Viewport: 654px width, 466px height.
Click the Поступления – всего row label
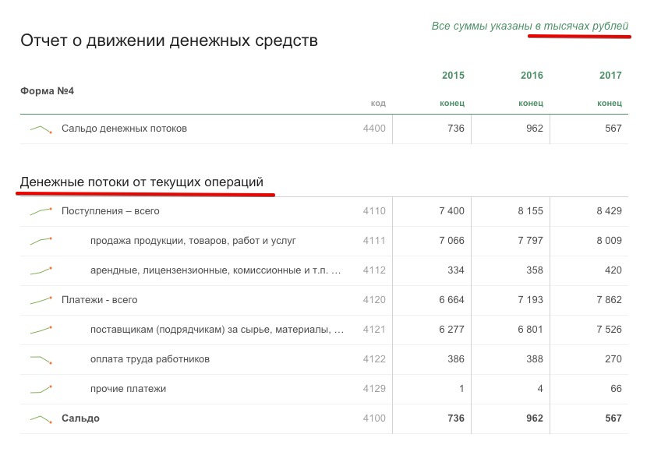click(x=111, y=211)
